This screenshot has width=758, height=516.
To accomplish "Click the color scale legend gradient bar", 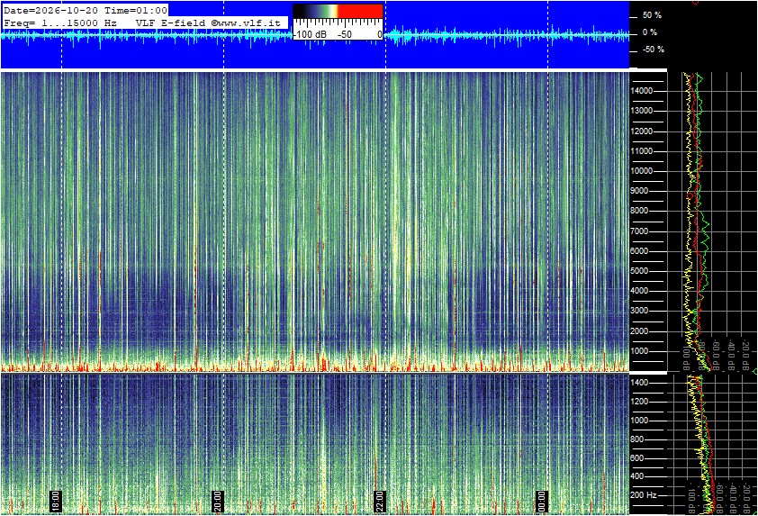I will tap(338, 11).
